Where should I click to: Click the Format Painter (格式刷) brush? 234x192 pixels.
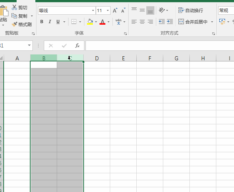coord(21,25)
